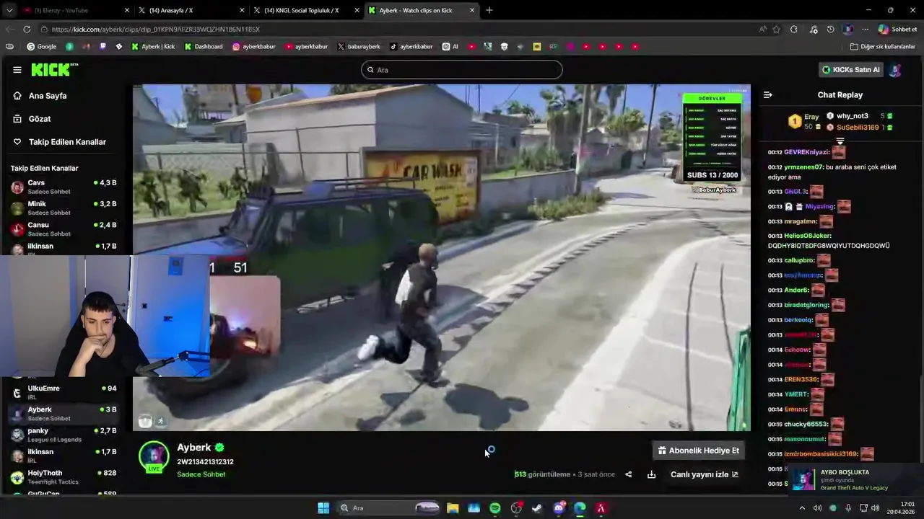The image size is (924, 519).
Task: Open the Kick hamburger sidebar menu
Action: (x=17, y=70)
